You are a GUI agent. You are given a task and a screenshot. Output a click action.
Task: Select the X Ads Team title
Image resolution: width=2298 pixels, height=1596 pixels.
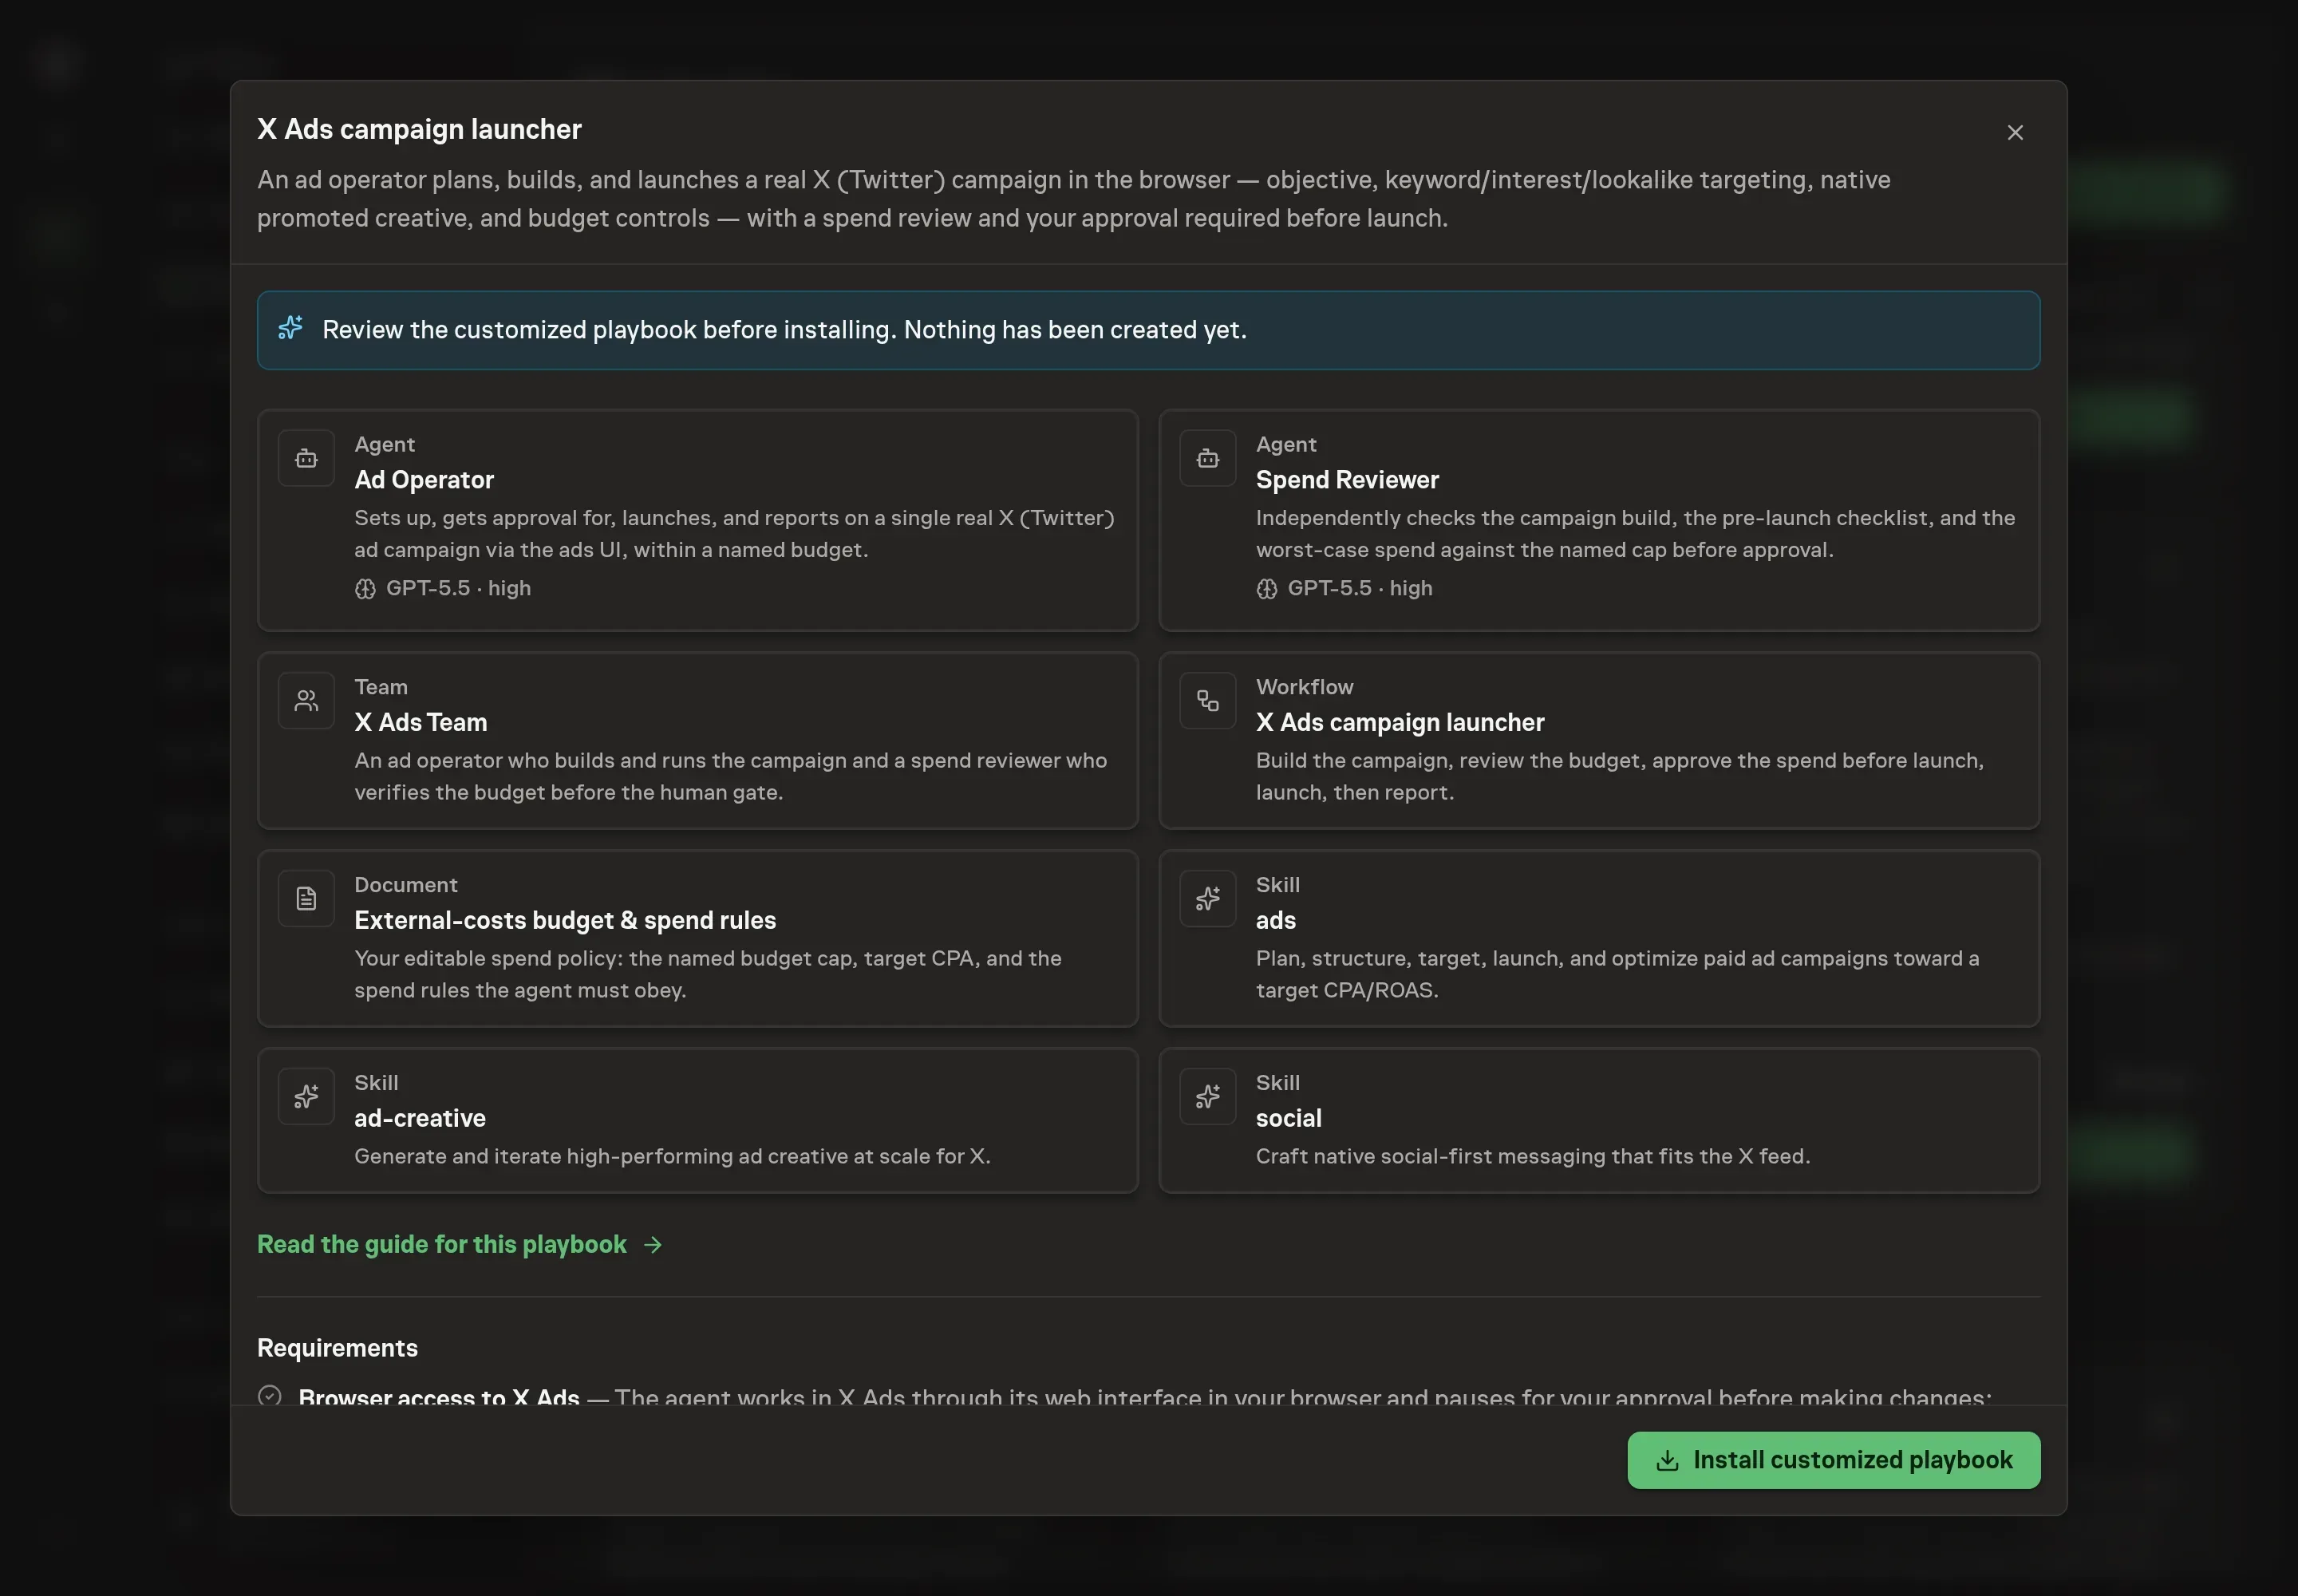421,722
